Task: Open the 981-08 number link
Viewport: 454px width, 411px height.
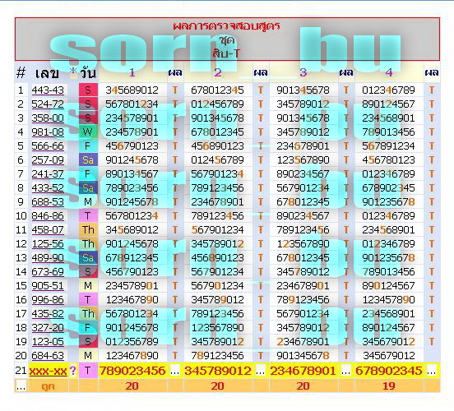Action: tap(48, 132)
